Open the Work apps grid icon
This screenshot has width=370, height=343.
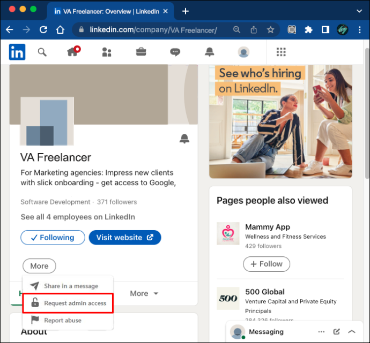click(x=281, y=52)
